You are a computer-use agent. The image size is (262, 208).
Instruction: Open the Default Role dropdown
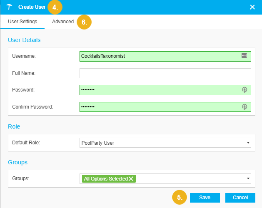(x=165, y=143)
